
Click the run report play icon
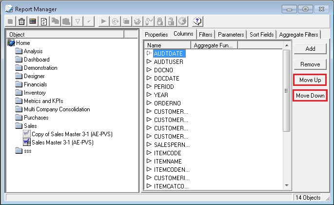[x=103, y=21]
